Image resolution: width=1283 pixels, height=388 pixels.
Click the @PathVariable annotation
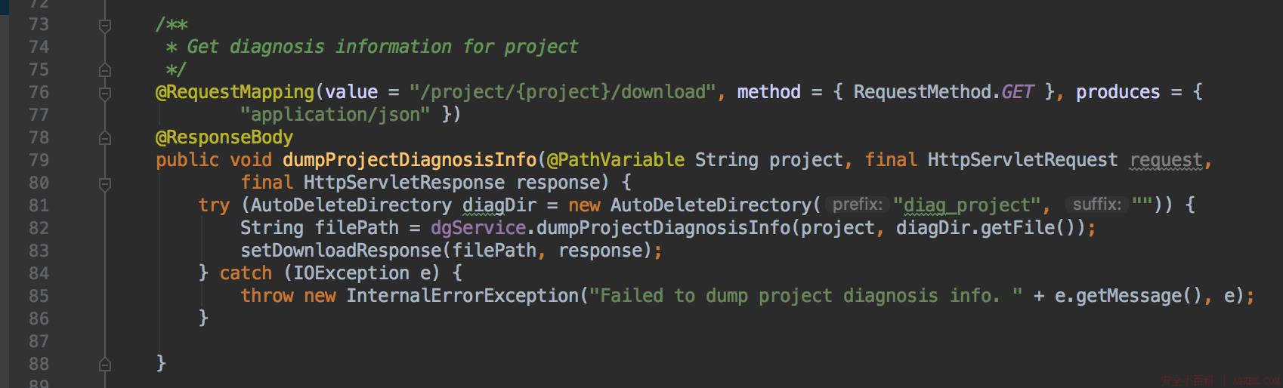616,160
